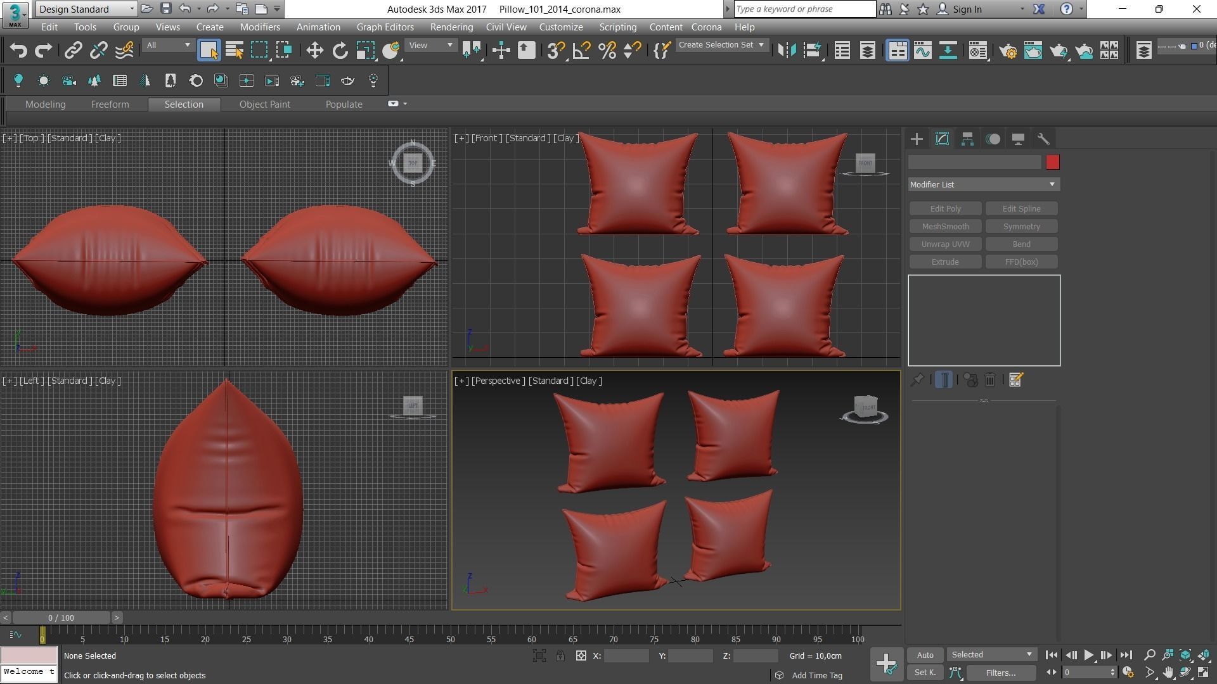Viewport: 1217px width, 684px height.
Task: Open the Utilities wrench panel tab
Action: pyautogui.click(x=1043, y=139)
